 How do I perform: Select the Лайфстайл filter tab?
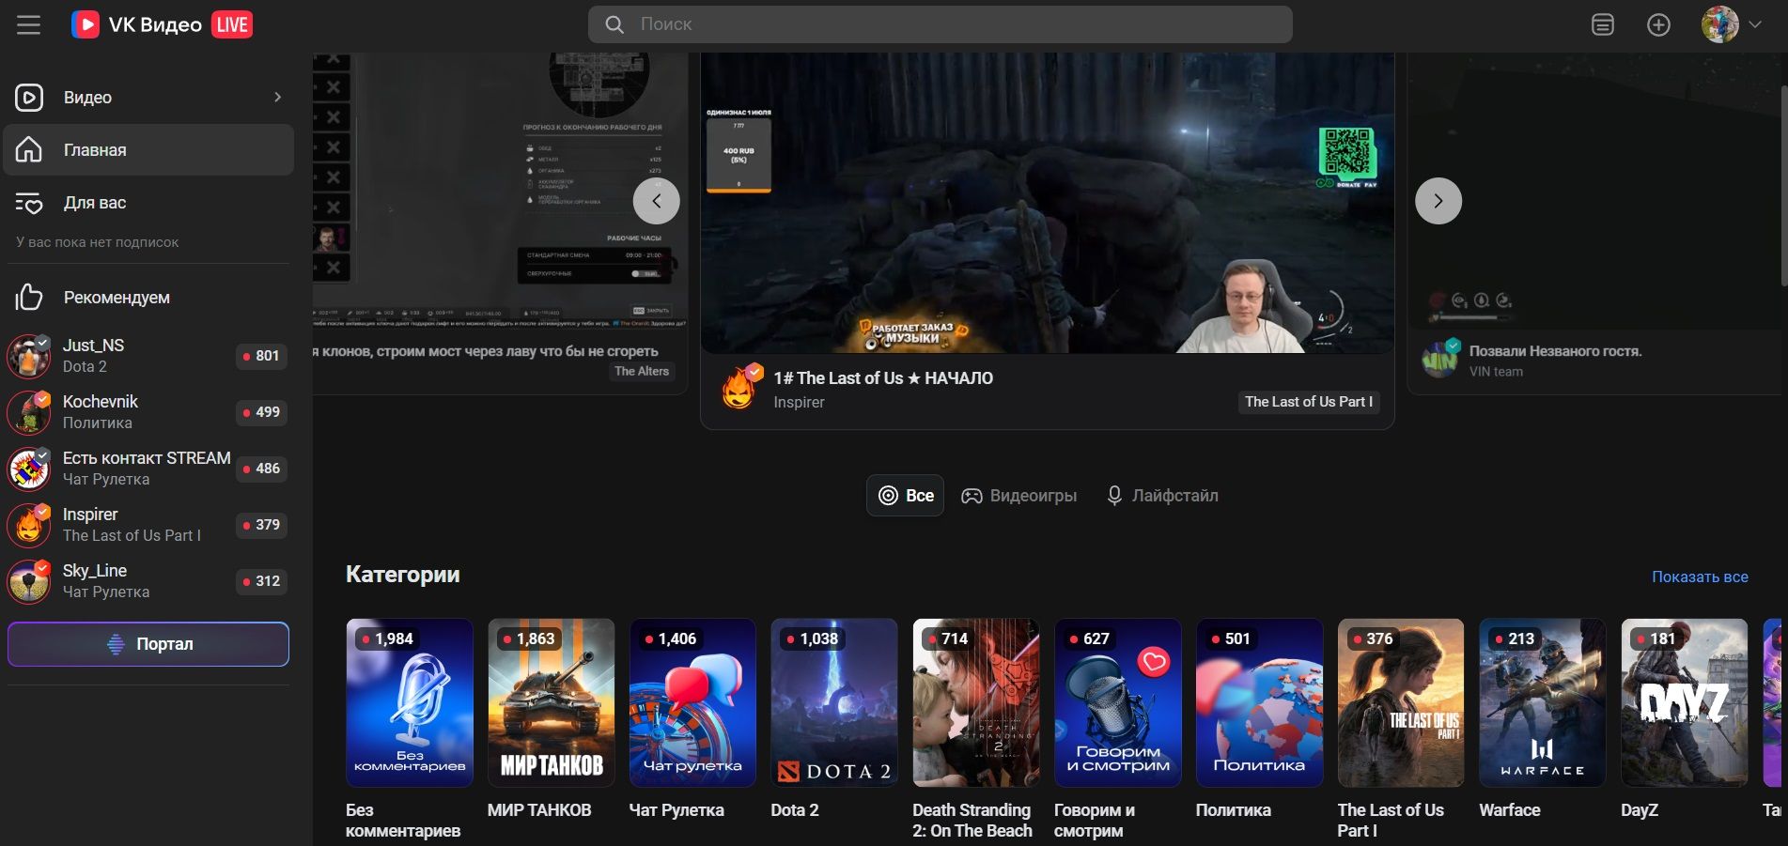coord(1162,496)
